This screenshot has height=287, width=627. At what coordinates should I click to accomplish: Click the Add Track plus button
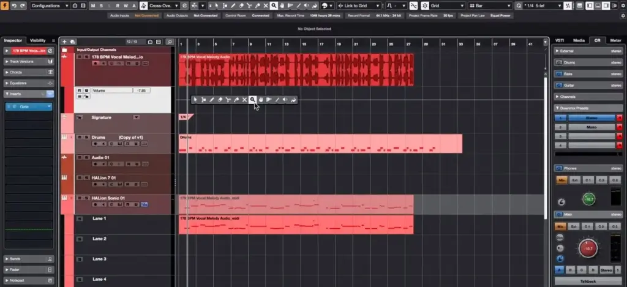tap(64, 42)
